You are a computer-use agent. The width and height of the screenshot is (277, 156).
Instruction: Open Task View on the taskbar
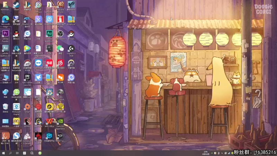(17, 153)
